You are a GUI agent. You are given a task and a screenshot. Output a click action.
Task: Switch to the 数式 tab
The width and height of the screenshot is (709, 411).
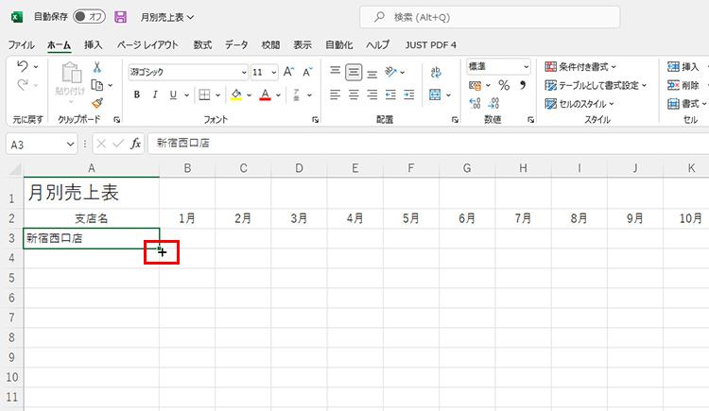coord(202,44)
